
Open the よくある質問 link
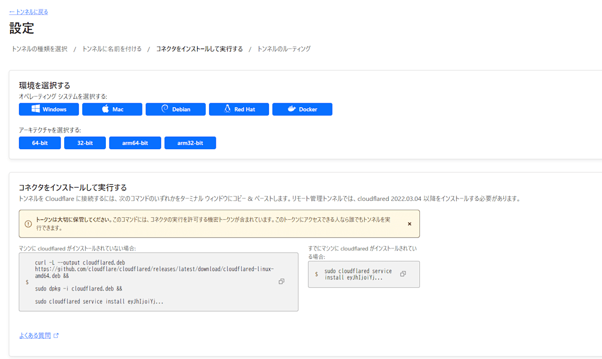click(x=35, y=335)
